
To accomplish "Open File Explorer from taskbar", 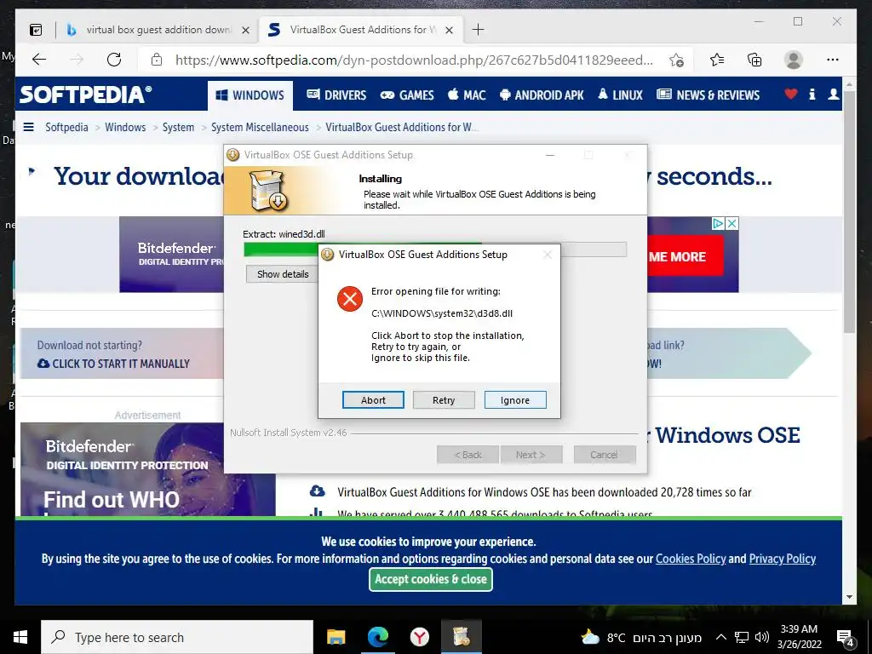I will coord(336,637).
